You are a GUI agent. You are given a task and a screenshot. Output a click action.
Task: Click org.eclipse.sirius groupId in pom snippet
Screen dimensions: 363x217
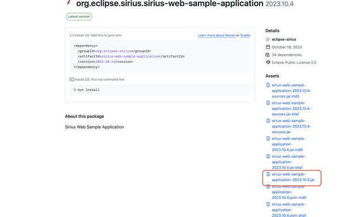[x=113, y=51]
